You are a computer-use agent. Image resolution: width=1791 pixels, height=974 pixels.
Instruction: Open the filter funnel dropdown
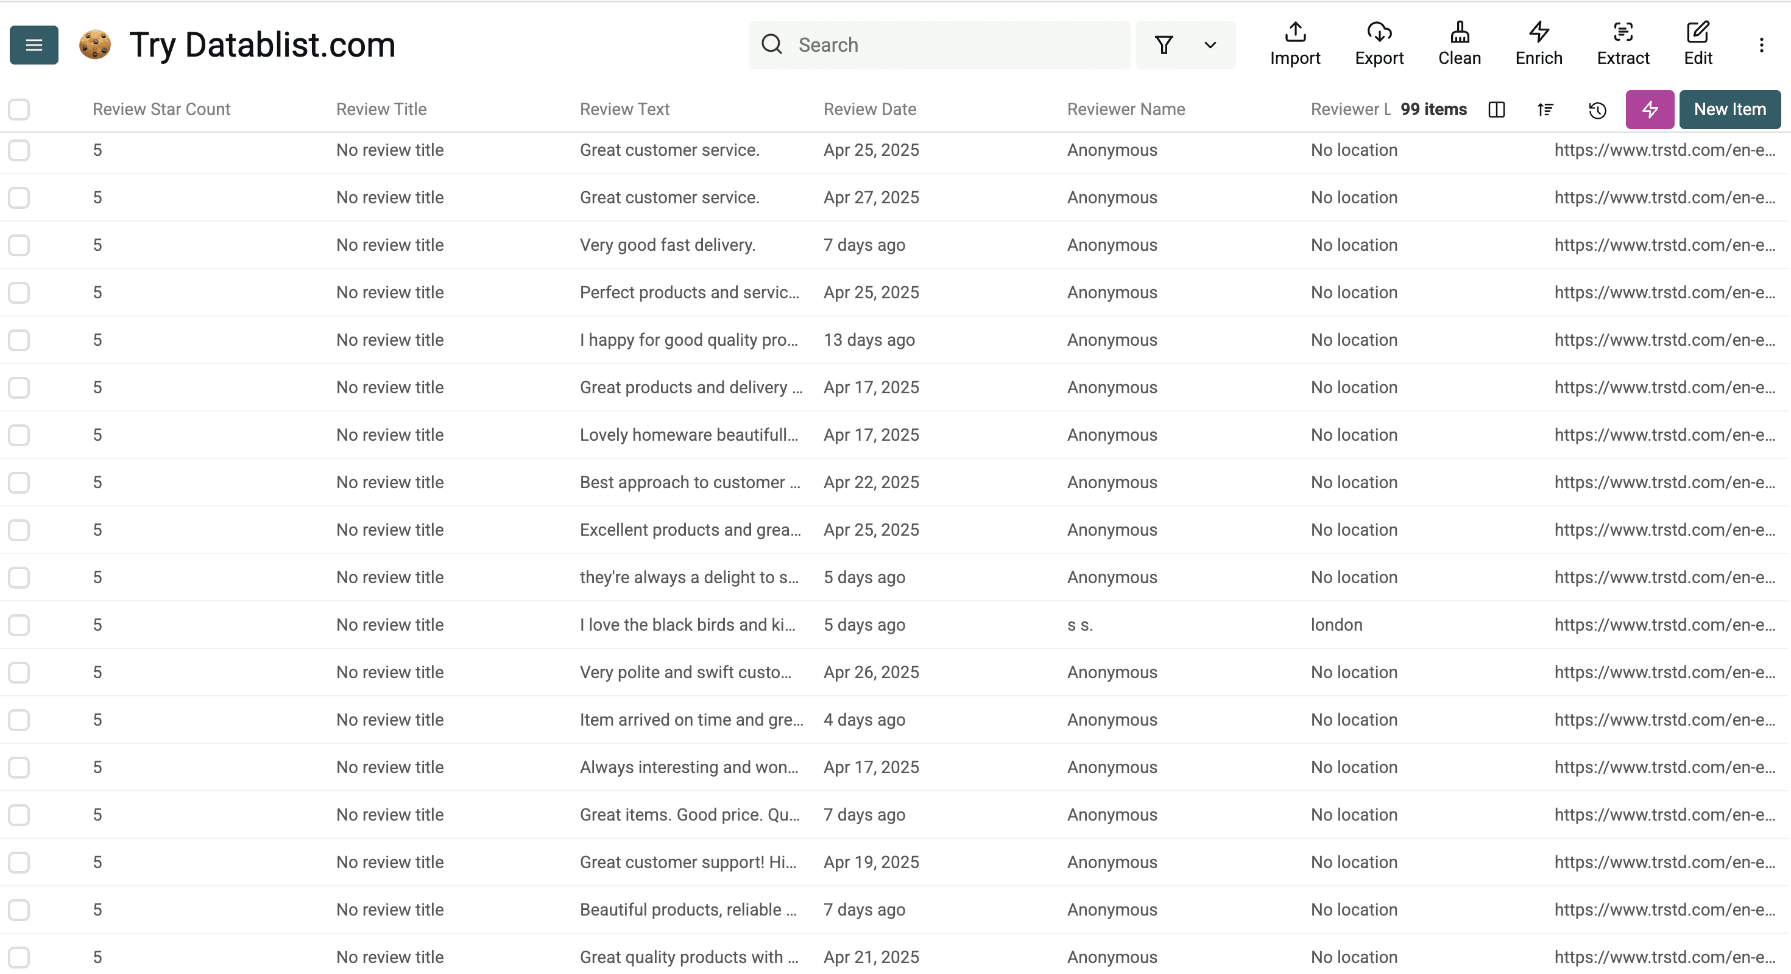tap(1165, 44)
